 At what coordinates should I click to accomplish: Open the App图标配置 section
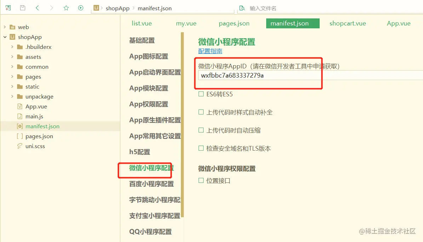pos(149,56)
